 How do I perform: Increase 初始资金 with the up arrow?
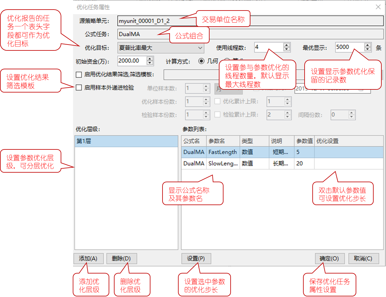150,59
